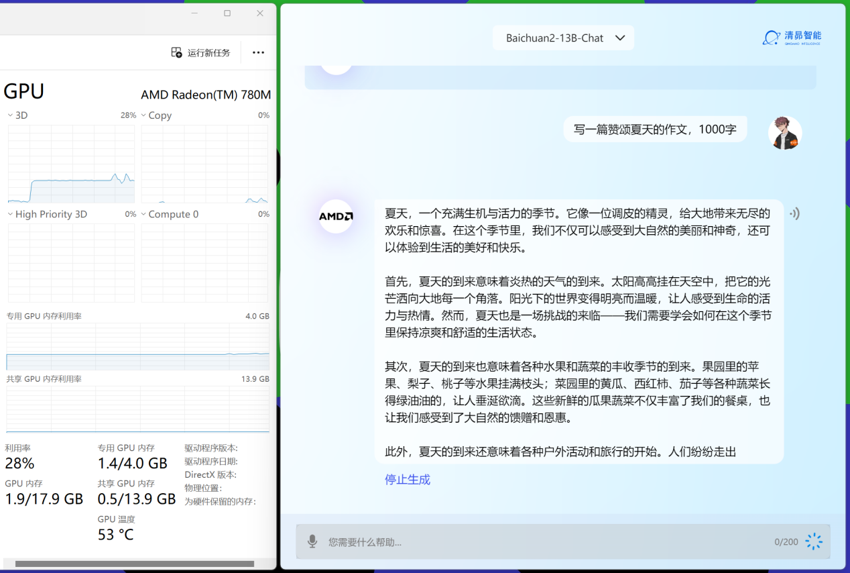
Task: Click the read-aloud speaker icon next to the reply
Action: coord(795,213)
